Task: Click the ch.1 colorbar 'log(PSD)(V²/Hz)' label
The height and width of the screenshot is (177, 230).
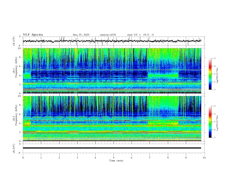Action: click(217, 75)
